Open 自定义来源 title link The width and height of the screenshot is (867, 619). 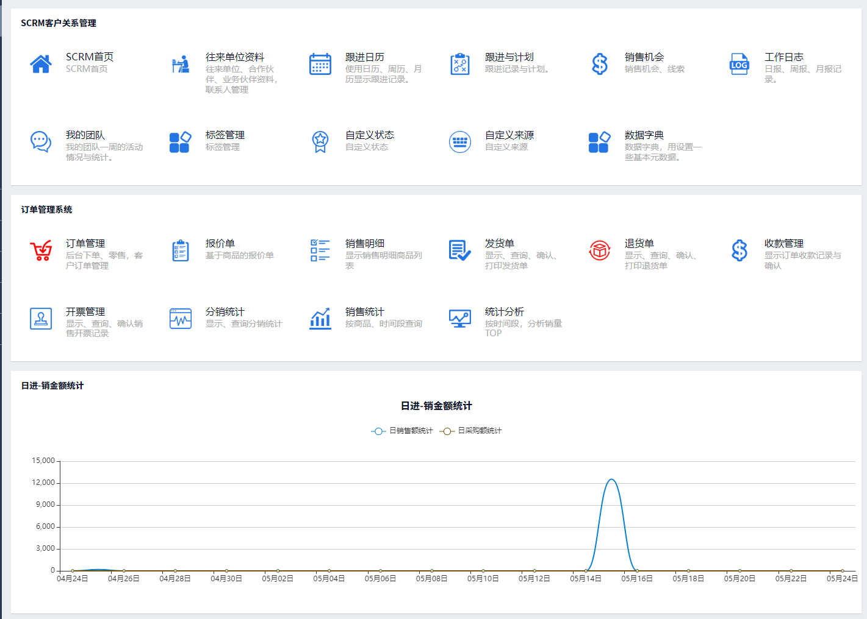point(509,135)
